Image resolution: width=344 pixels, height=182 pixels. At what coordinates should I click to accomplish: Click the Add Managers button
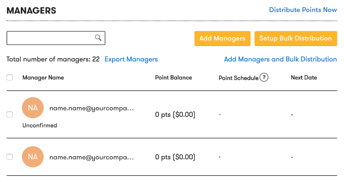point(222,38)
